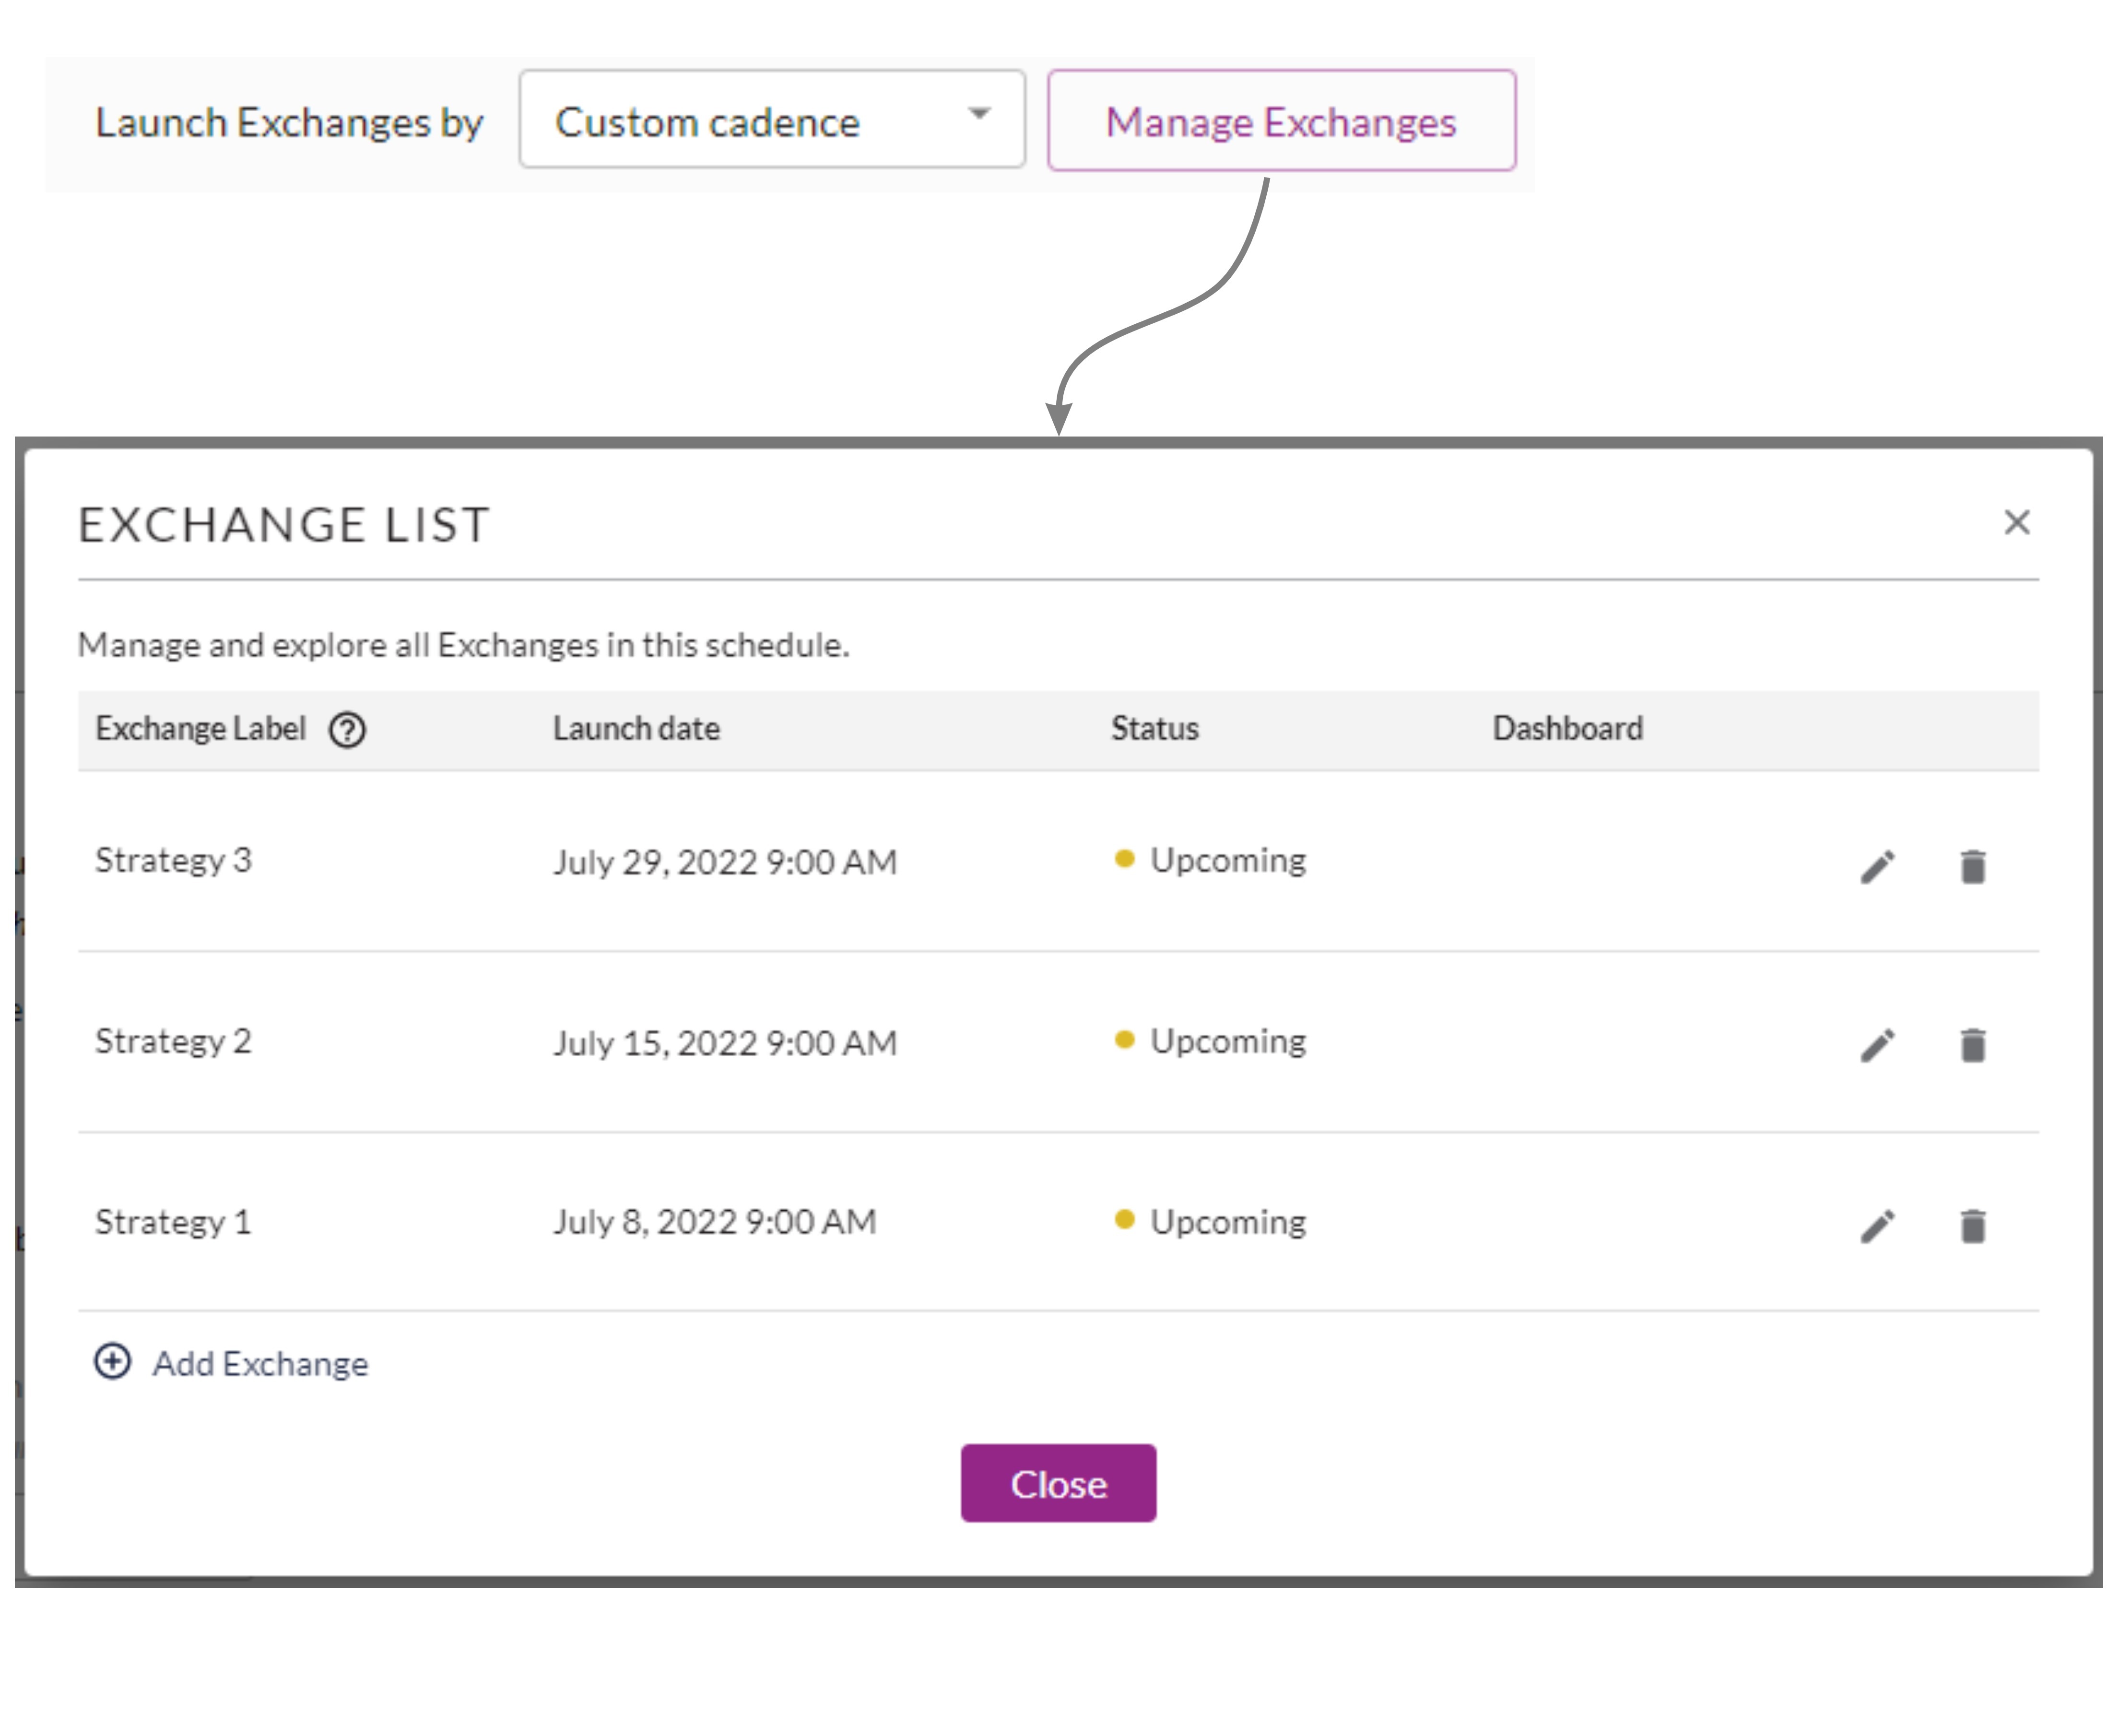Click Upcoming status in Strategy 3 row
This screenshot has width=2120, height=1736.
point(1210,861)
